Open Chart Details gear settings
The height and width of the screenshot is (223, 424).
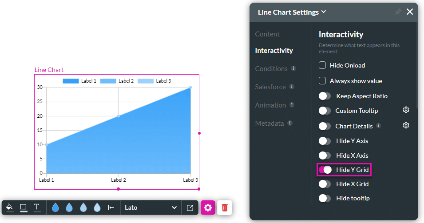pyautogui.click(x=406, y=126)
